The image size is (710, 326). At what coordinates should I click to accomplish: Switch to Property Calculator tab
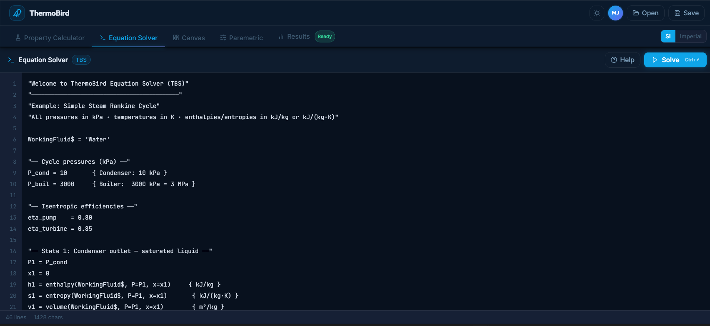coord(50,38)
